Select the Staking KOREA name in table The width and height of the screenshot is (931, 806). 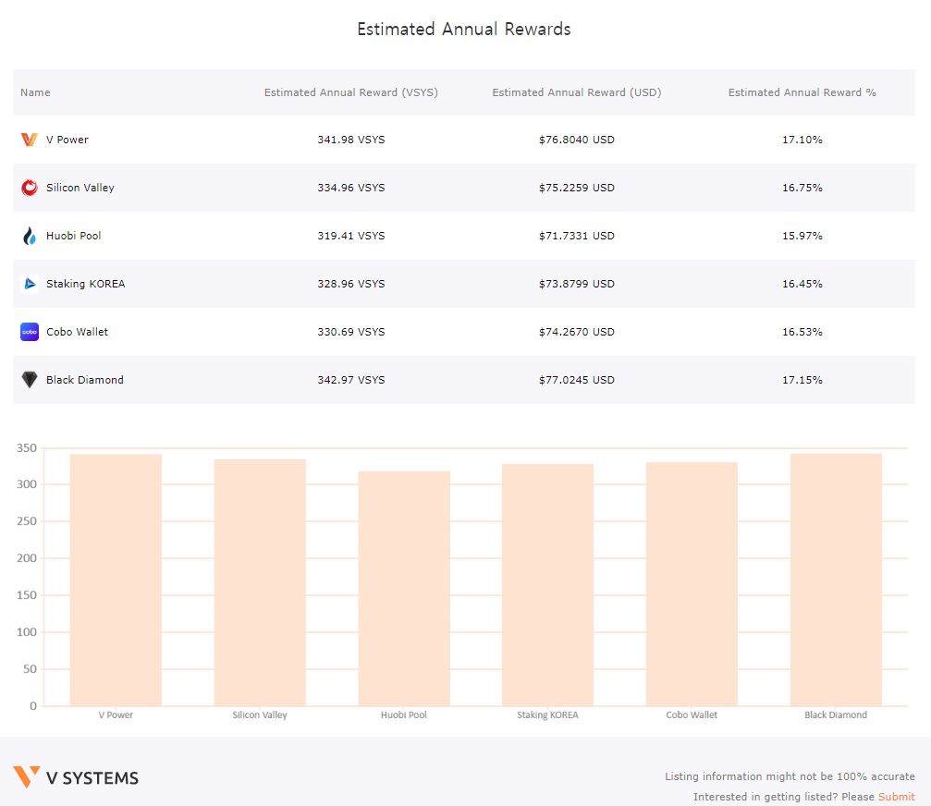pyautogui.click(x=85, y=284)
